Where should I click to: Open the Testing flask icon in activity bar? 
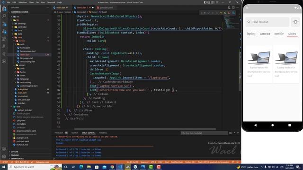[x=4, y=46]
